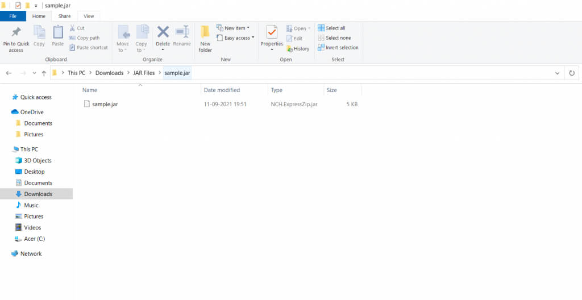582x300 pixels.
Task: Switch to the Share ribbon tab
Action: point(64,16)
